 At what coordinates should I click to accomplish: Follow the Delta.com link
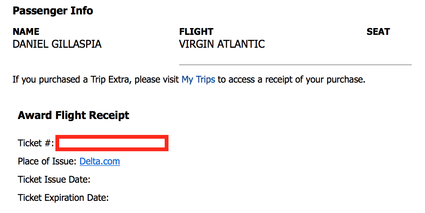(x=100, y=161)
